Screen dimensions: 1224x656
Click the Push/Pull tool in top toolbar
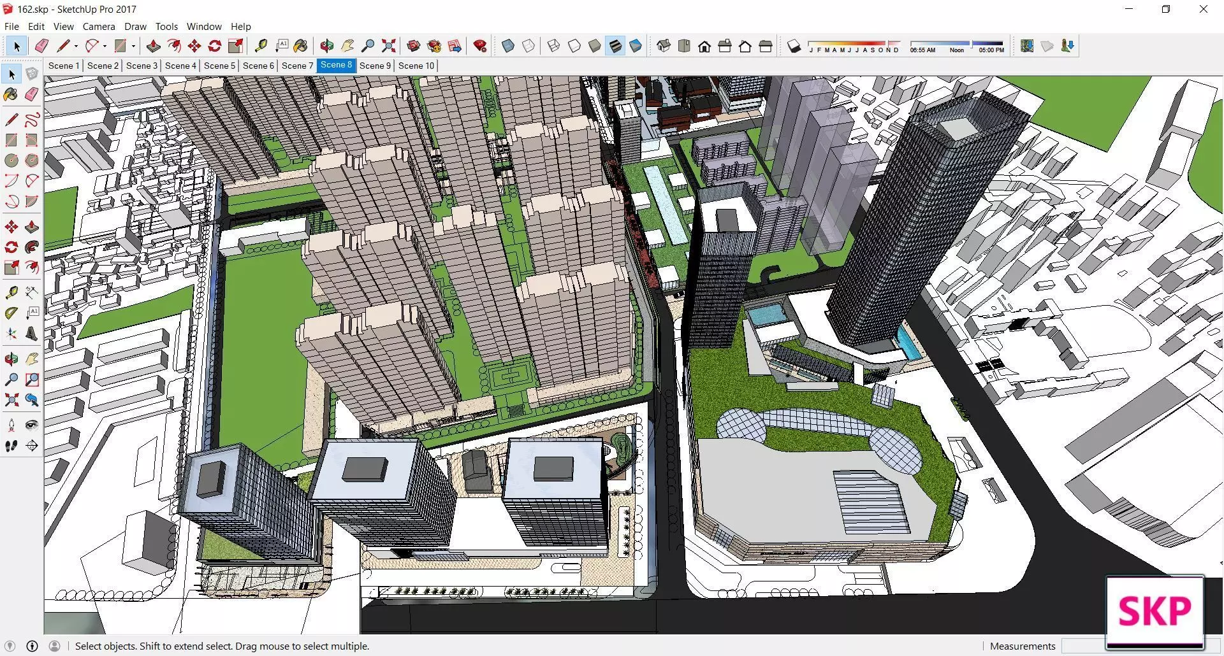coord(153,46)
